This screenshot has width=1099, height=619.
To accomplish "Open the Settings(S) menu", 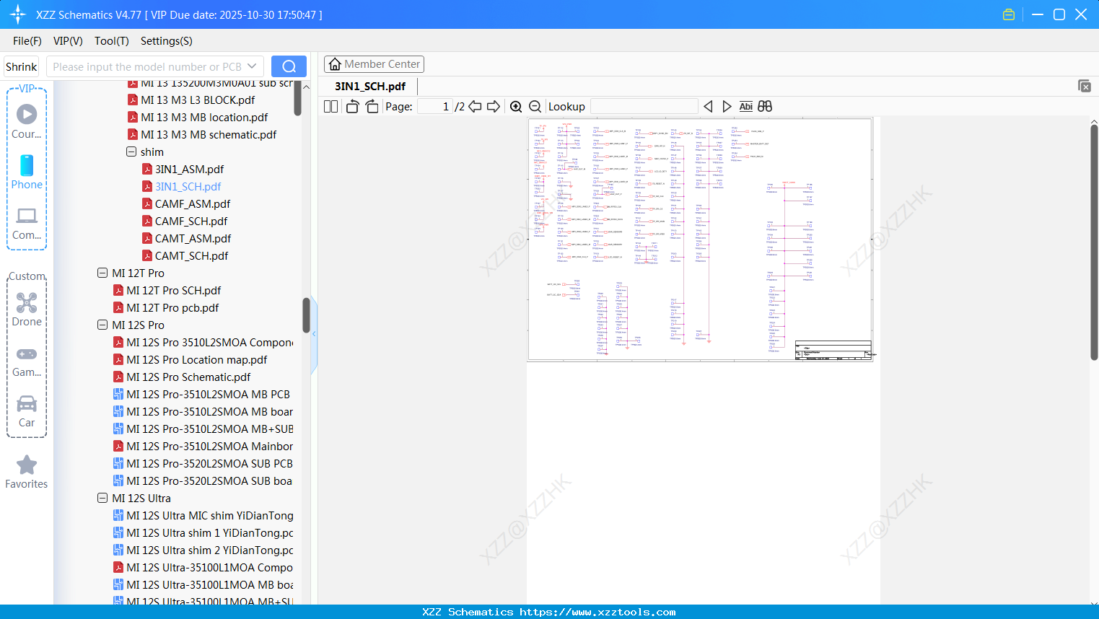I will [167, 41].
